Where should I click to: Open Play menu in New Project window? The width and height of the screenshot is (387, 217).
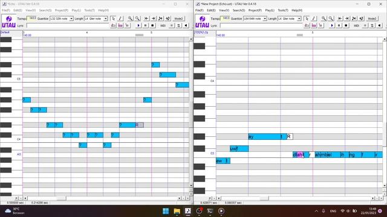coord(270,10)
